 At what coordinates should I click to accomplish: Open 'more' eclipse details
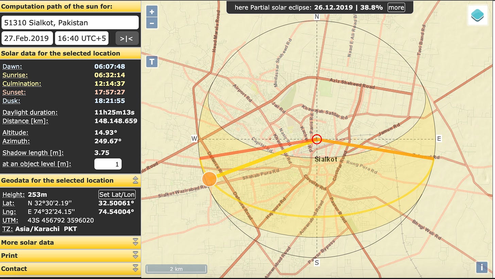pyautogui.click(x=396, y=7)
